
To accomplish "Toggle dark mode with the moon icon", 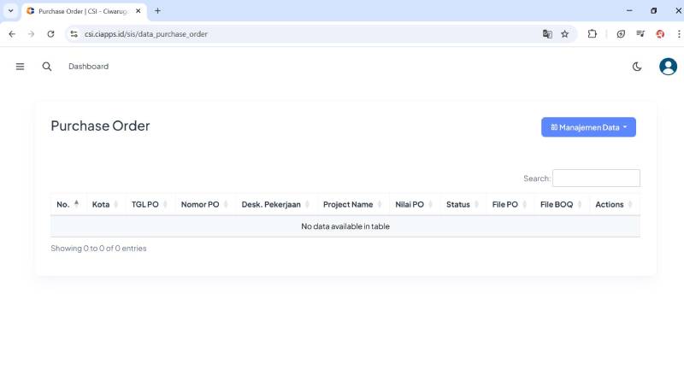I will click(637, 67).
